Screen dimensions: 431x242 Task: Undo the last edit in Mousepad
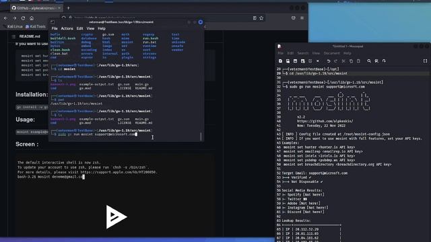(x=329, y=61)
